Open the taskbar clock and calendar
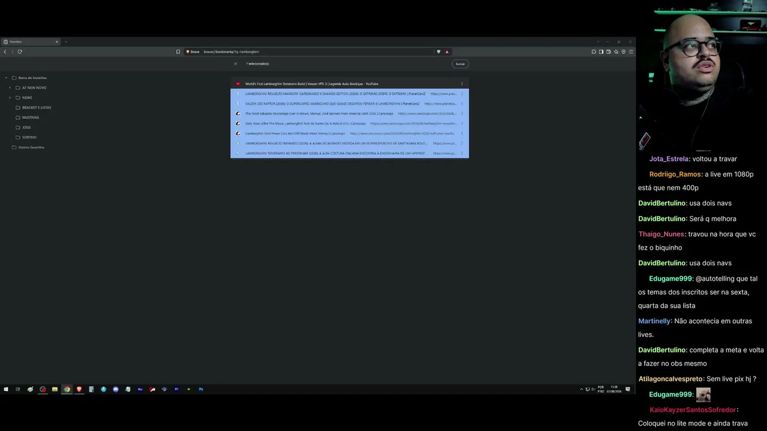This screenshot has width=767, height=431. 614,389
